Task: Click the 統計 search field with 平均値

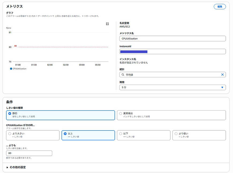Action: click(171, 75)
